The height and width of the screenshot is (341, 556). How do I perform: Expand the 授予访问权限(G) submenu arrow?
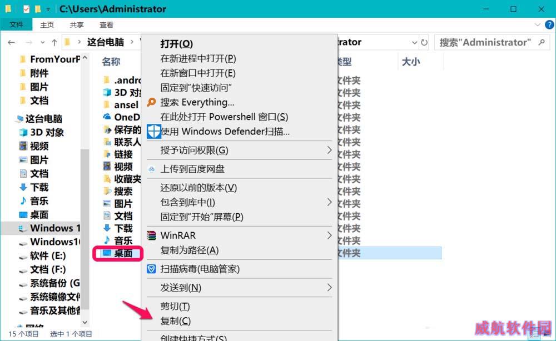pyautogui.click(x=329, y=150)
